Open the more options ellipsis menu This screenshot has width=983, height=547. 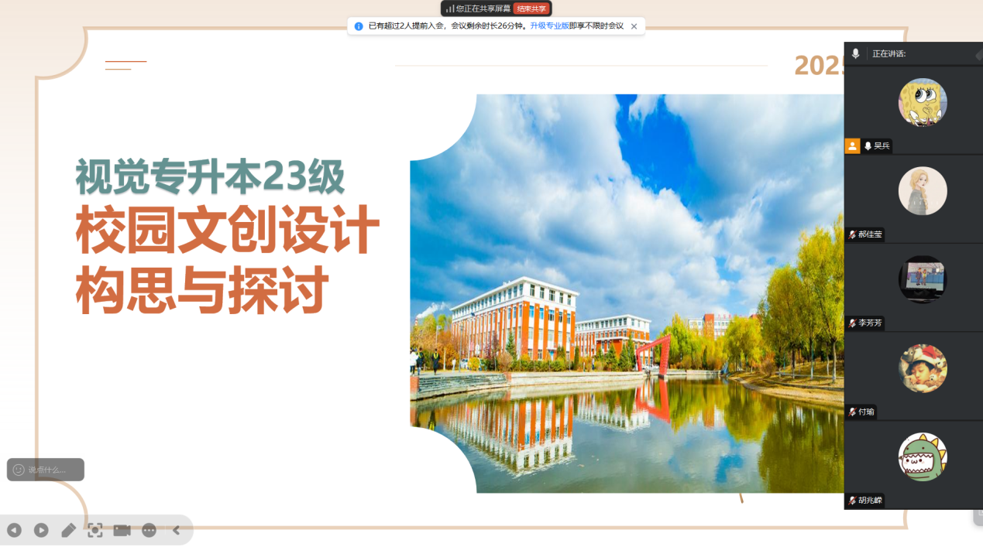click(x=149, y=530)
